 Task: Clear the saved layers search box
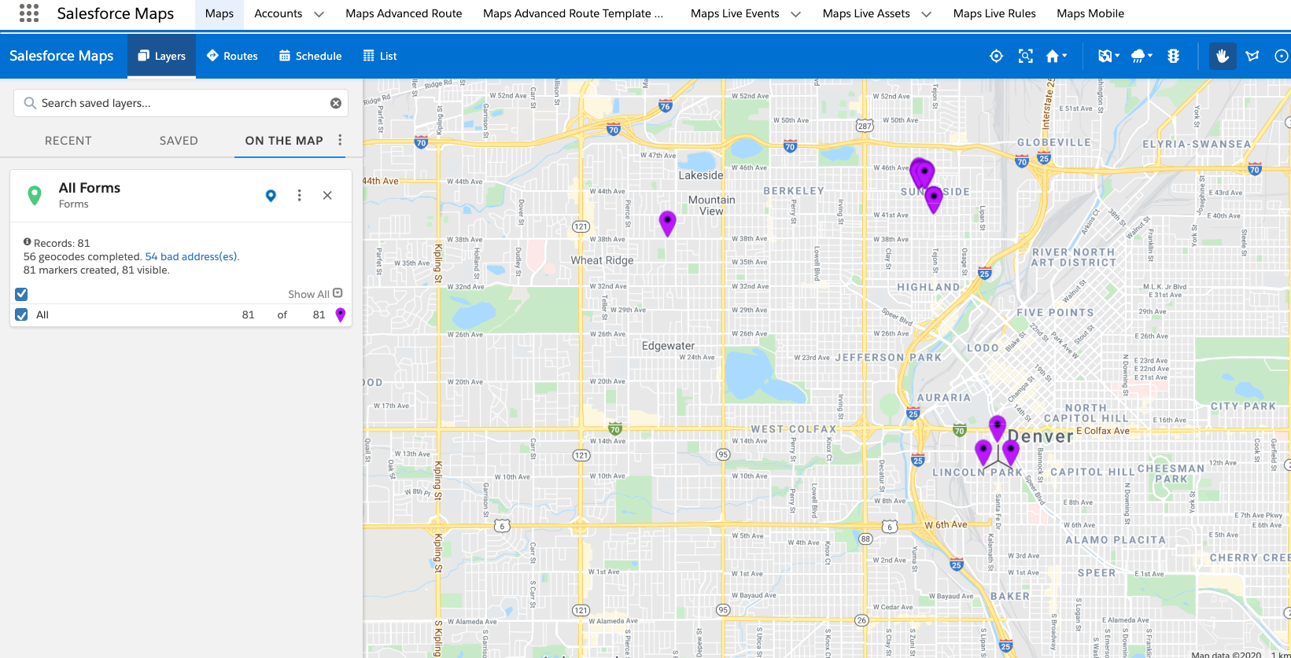tap(336, 103)
